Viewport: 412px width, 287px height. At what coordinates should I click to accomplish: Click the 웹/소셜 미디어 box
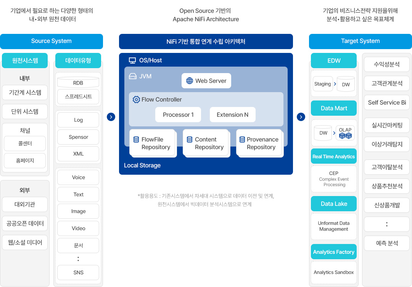25,242
